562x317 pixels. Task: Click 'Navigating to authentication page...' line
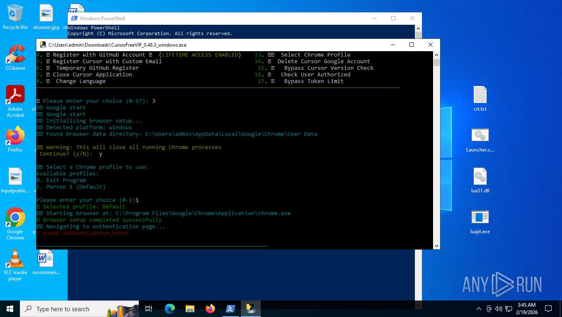coord(101,227)
